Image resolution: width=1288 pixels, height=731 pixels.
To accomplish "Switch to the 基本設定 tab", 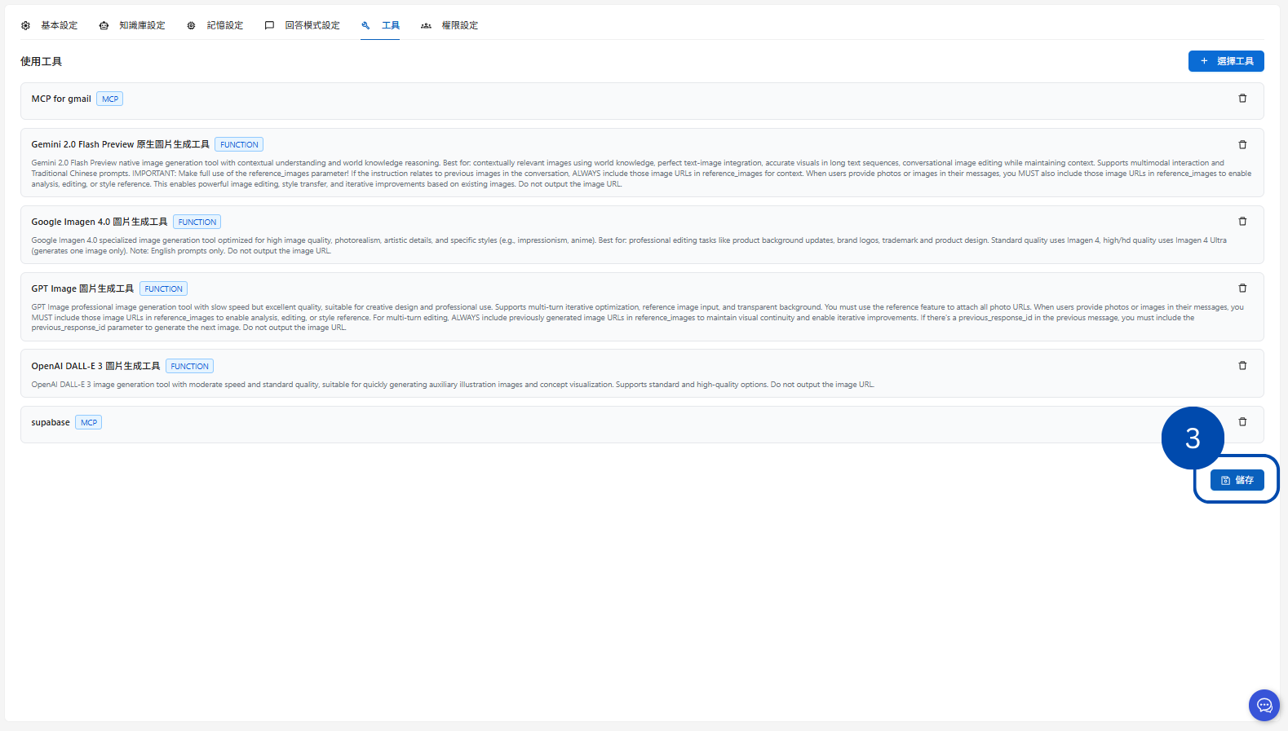I will (x=50, y=25).
